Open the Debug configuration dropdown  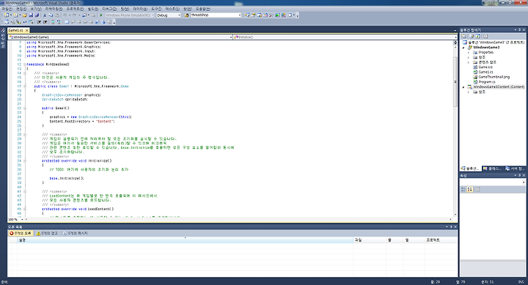coord(179,15)
